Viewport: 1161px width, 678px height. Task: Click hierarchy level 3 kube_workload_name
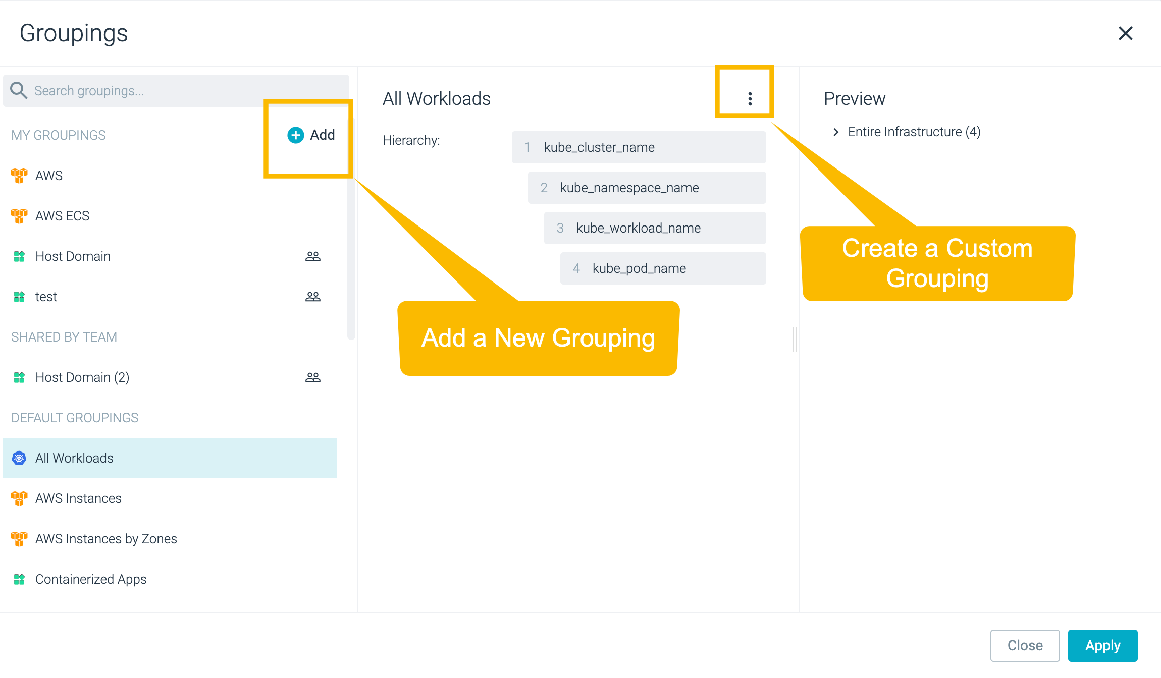[655, 228]
